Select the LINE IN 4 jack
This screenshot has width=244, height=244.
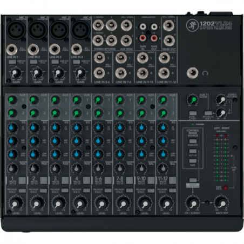tap(77, 49)
